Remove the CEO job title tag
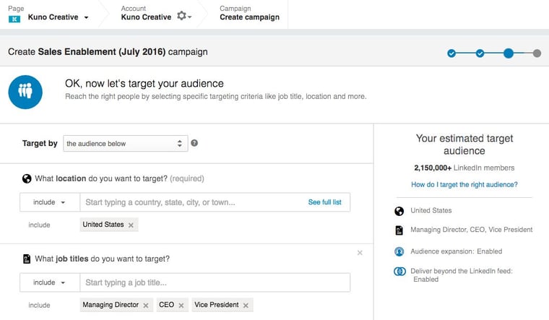549x320 pixels. [x=181, y=306]
